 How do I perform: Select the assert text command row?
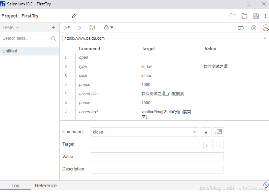click(164, 114)
